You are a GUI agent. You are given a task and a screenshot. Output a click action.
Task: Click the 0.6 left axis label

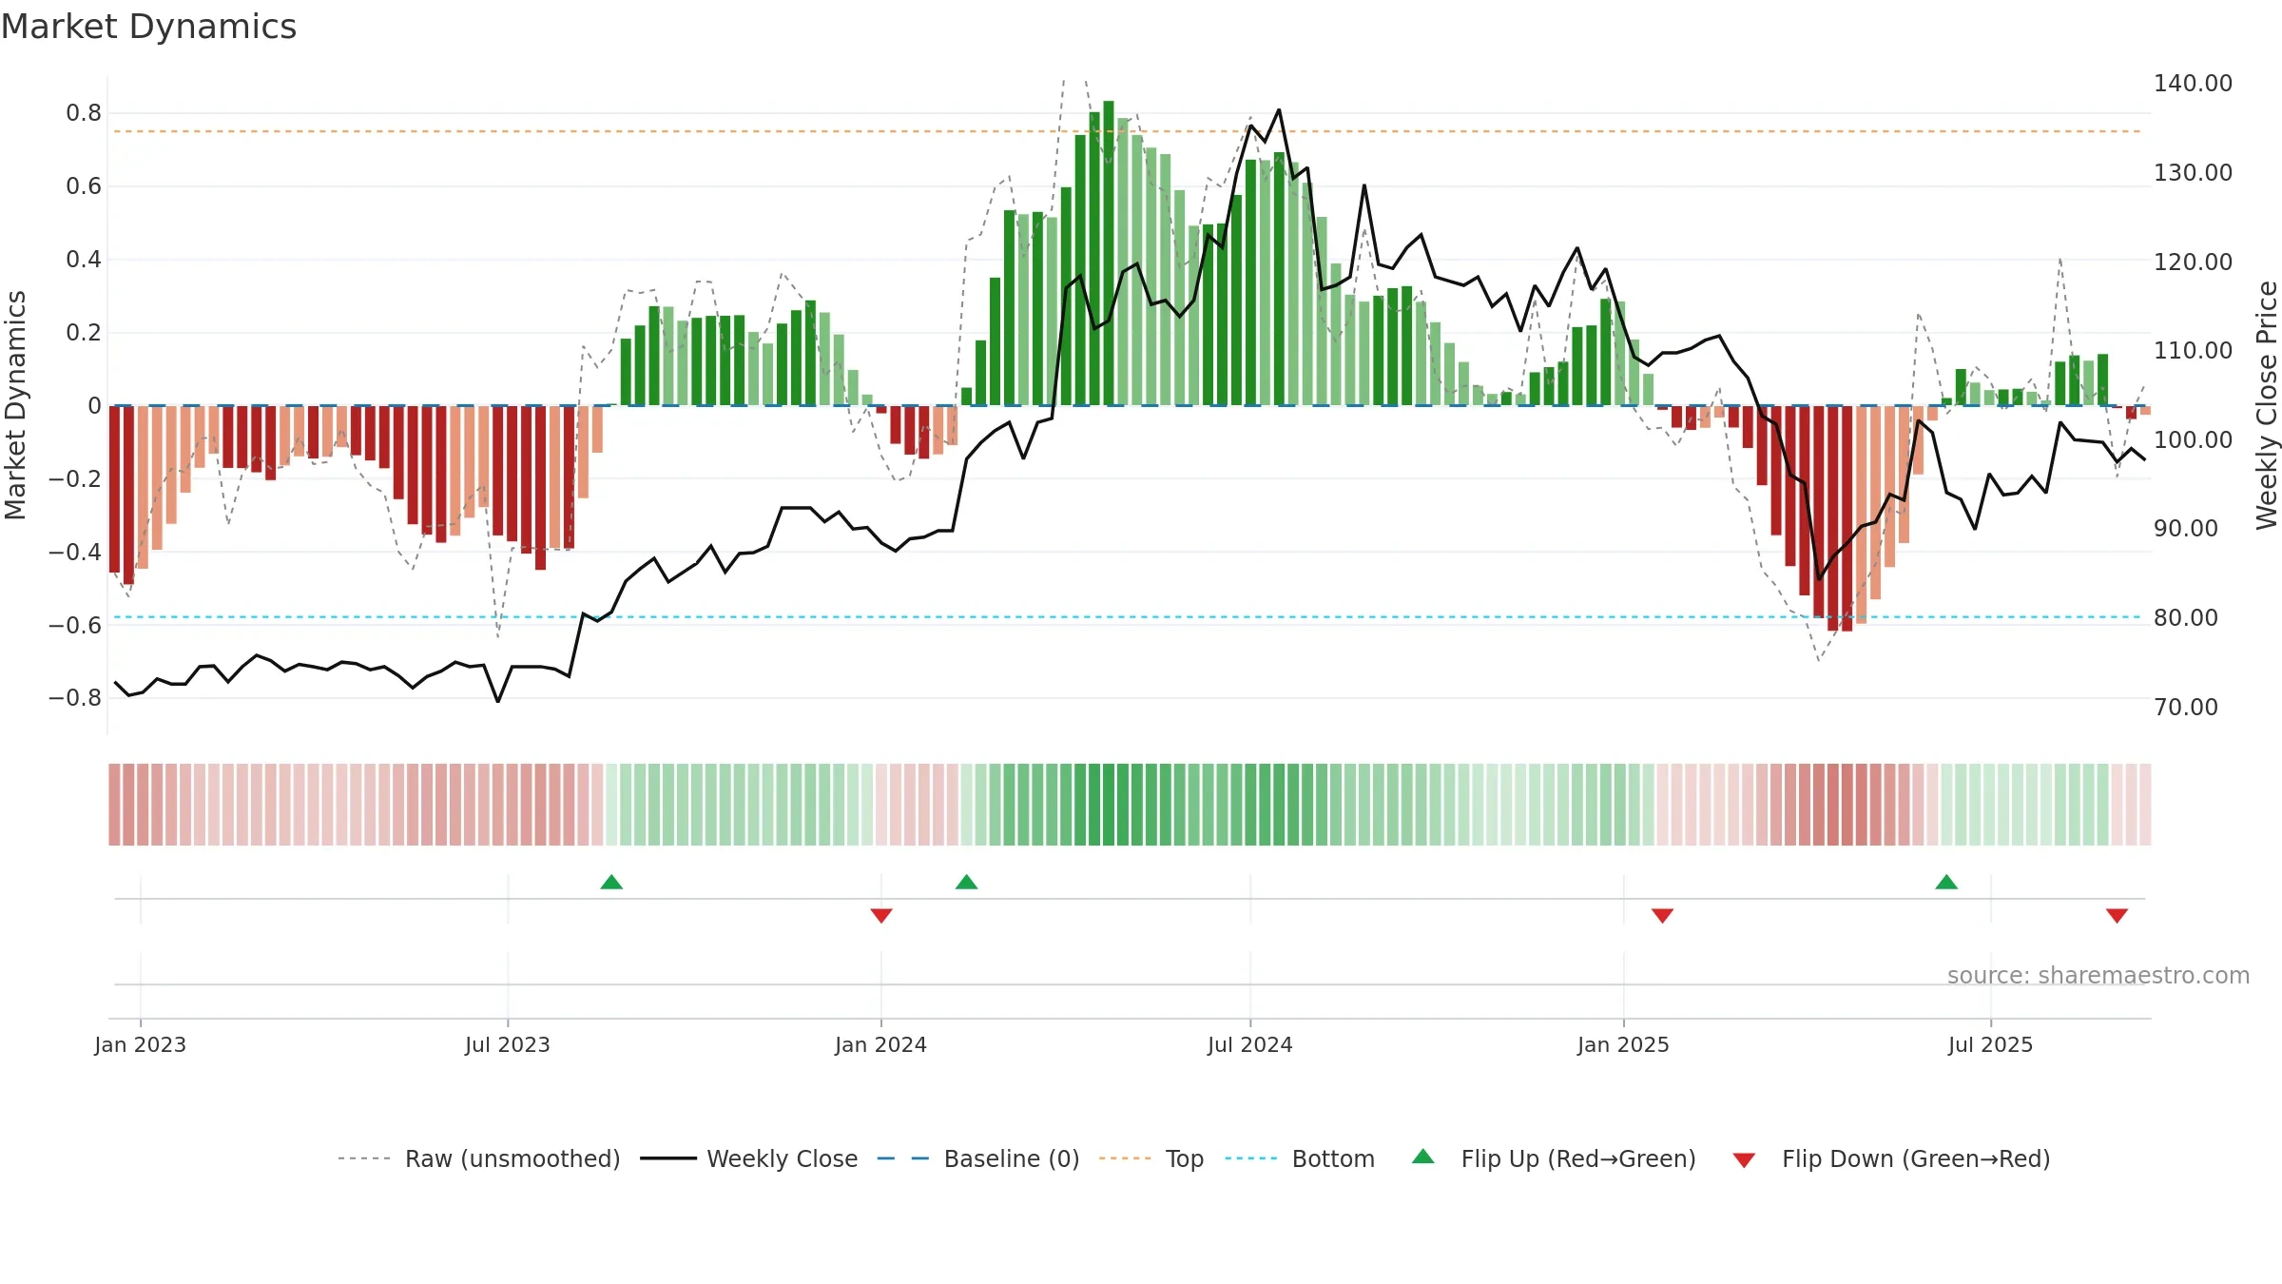[x=84, y=186]
